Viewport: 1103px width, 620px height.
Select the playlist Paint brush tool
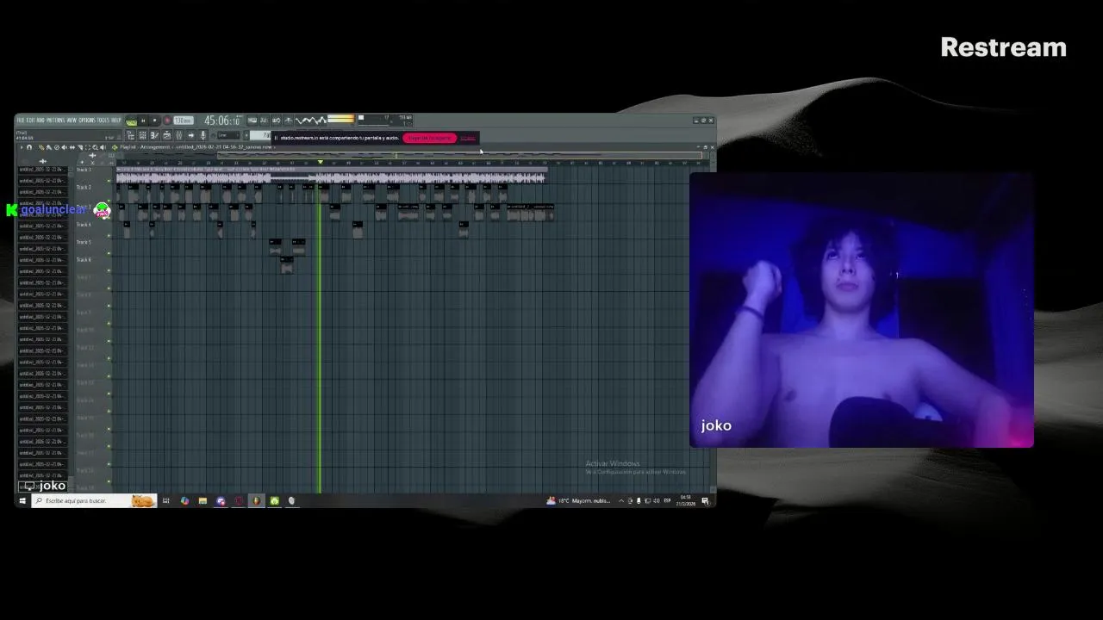(x=48, y=147)
